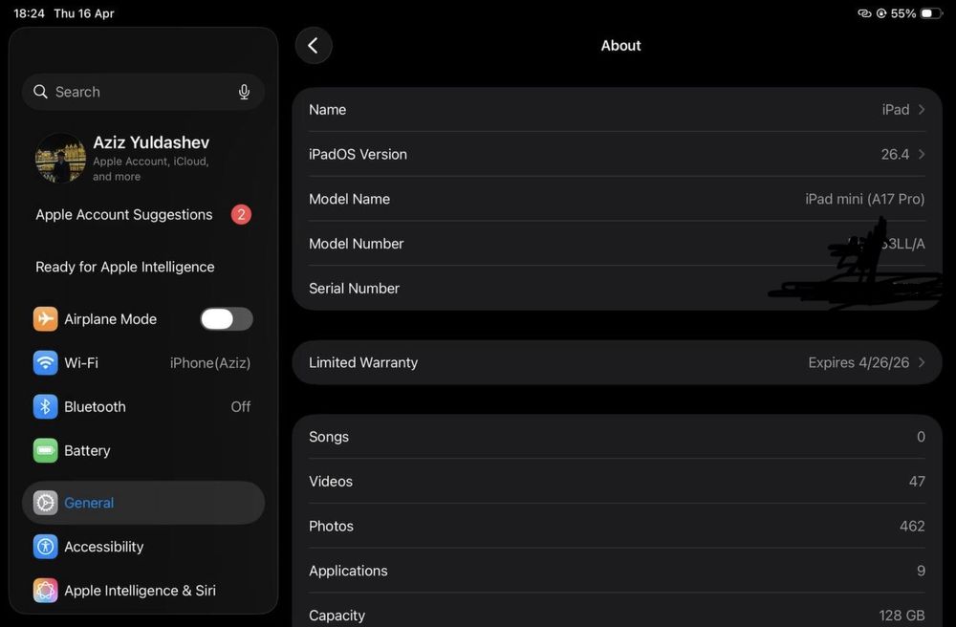The image size is (956, 627).
Task: Tap the back arrow button
Action: point(314,46)
